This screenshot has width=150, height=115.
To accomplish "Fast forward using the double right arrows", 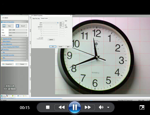I will [88, 107].
